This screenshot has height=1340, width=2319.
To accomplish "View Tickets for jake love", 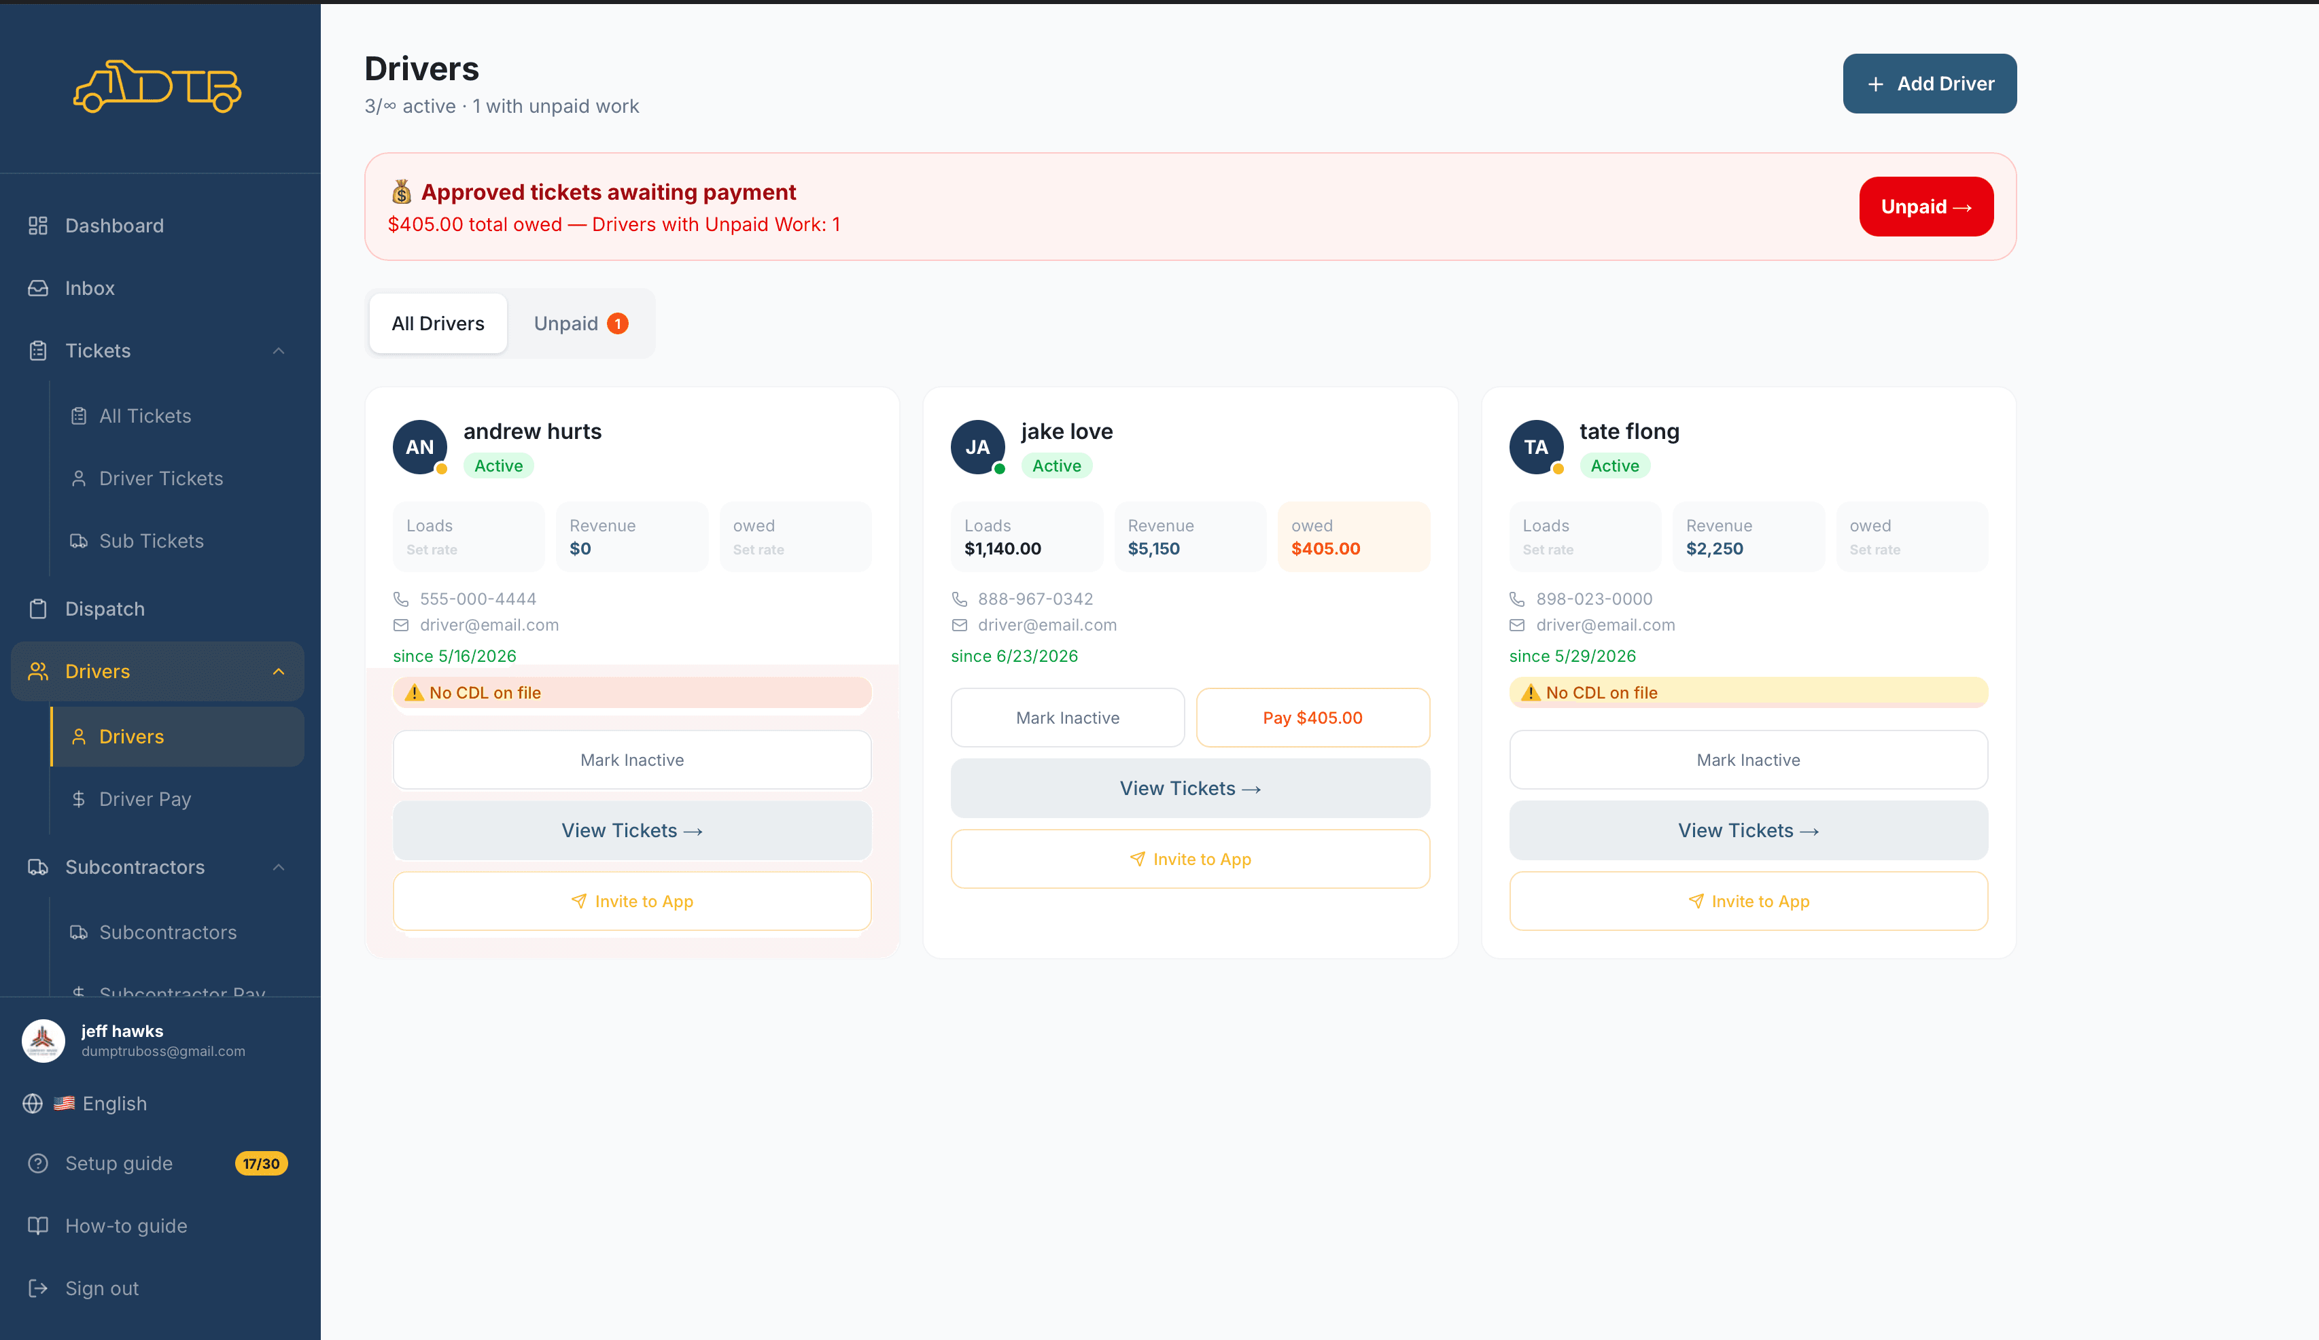I will click(1190, 788).
